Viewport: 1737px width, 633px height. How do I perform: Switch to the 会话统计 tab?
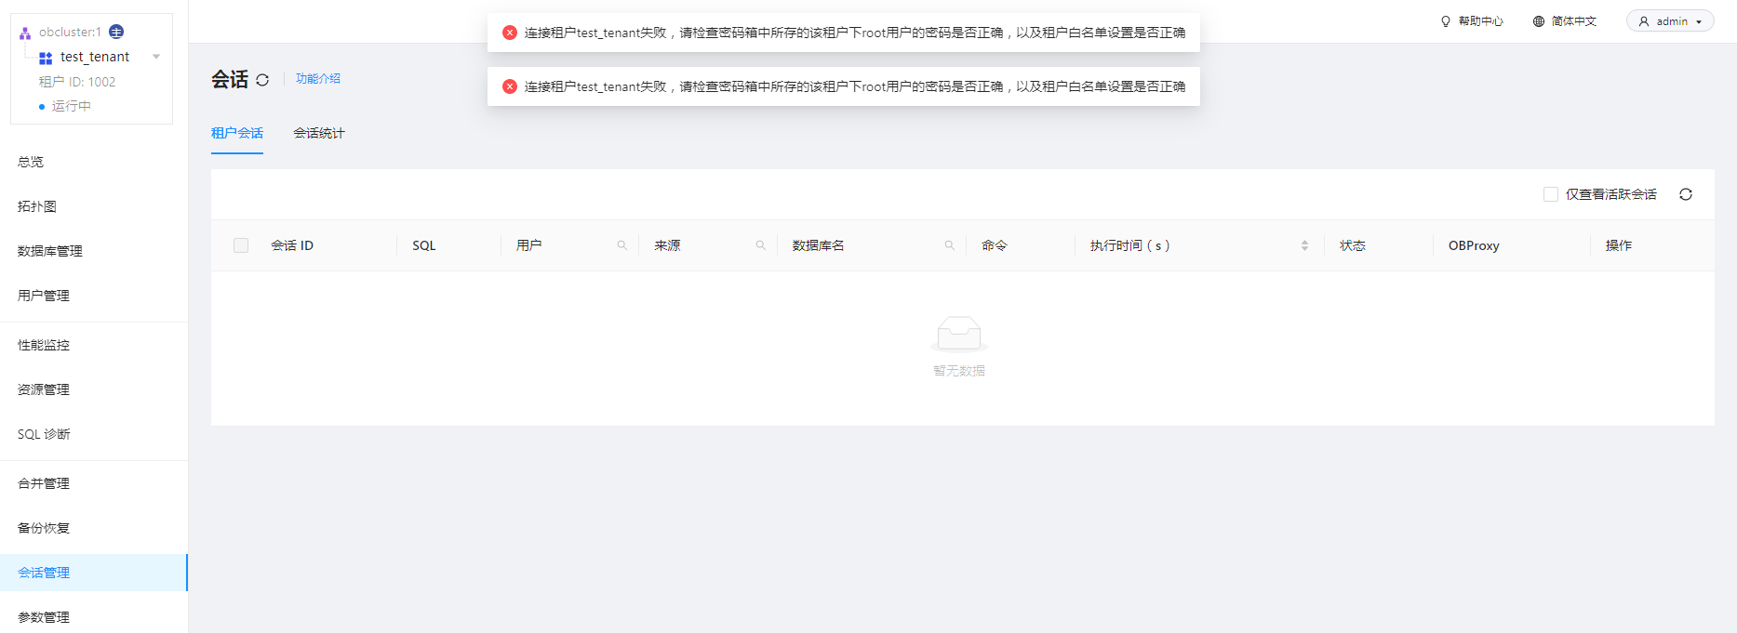[319, 133]
